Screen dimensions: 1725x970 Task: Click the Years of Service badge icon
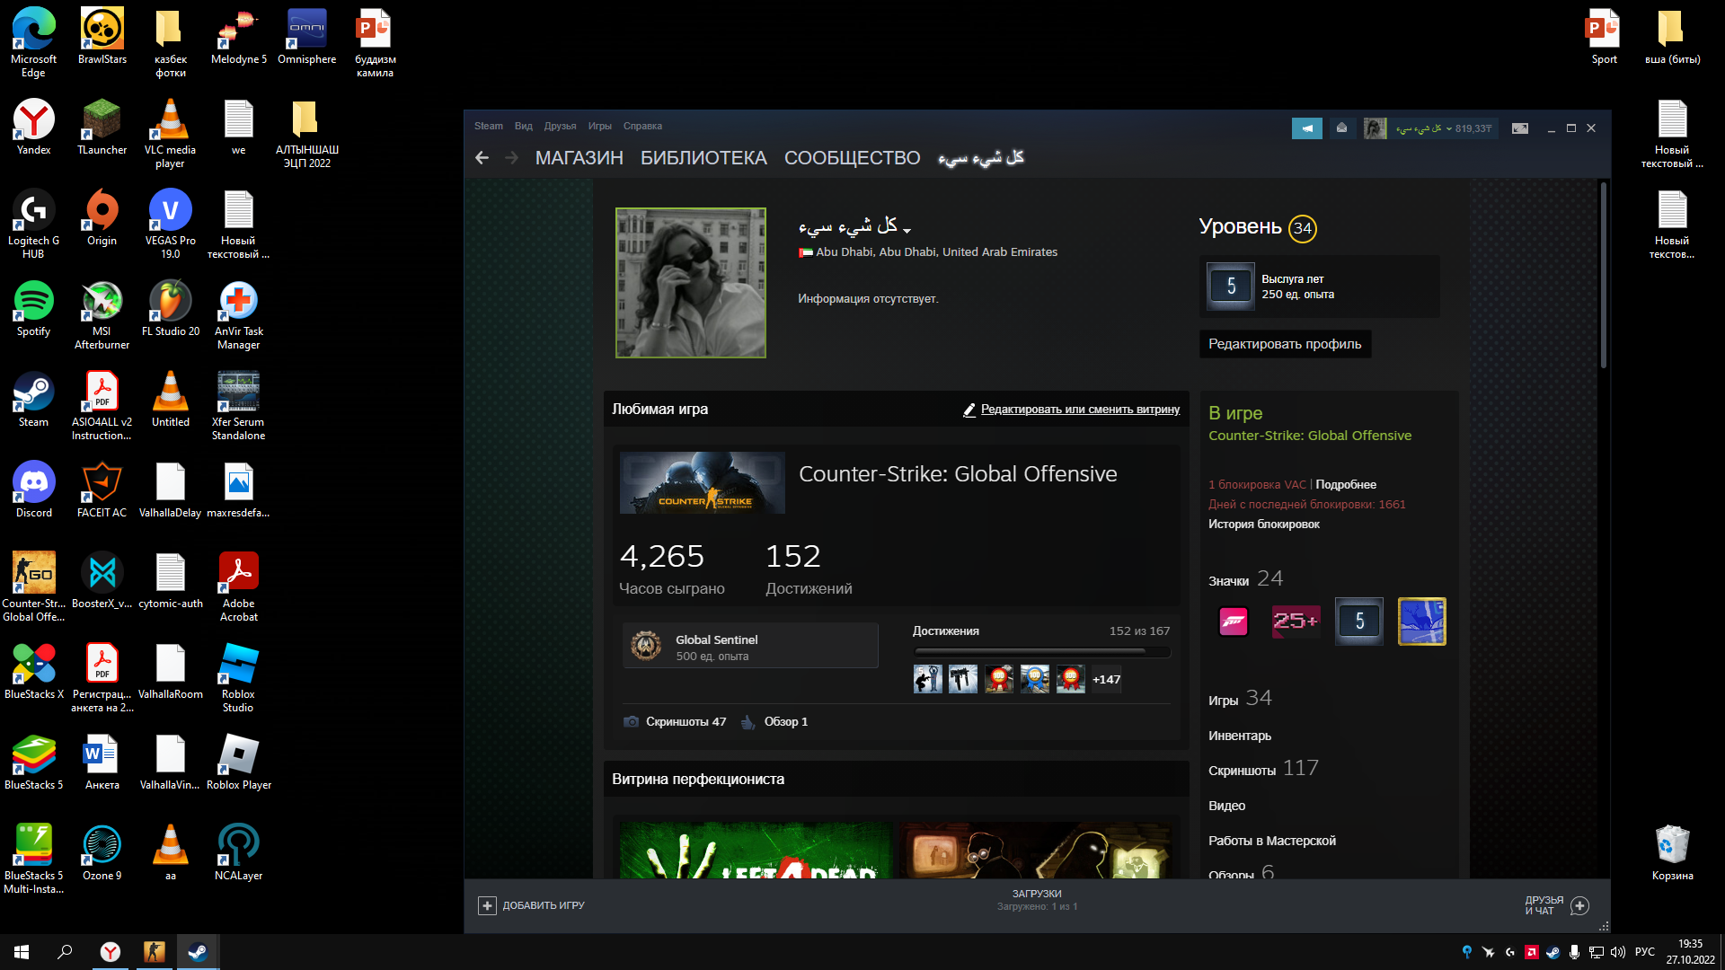pyautogui.click(x=1230, y=287)
